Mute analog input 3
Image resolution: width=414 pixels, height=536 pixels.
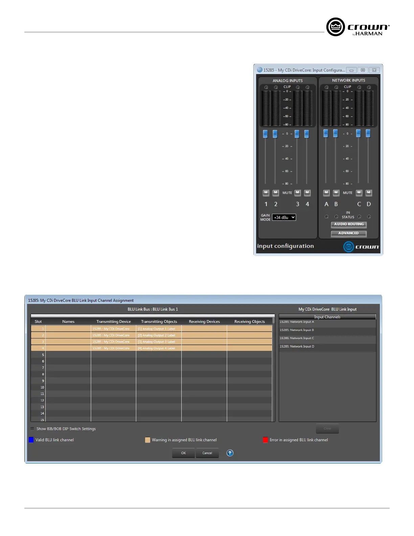pos(298,193)
